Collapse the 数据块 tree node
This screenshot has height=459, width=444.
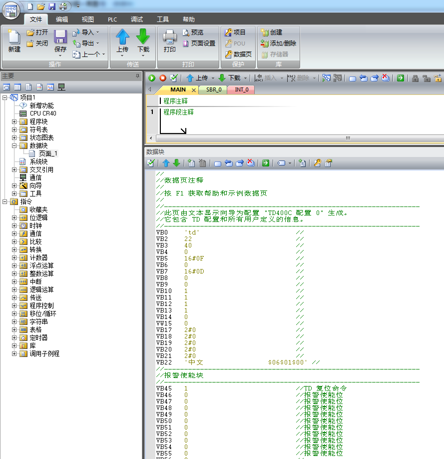pyautogui.click(x=14, y=145)
